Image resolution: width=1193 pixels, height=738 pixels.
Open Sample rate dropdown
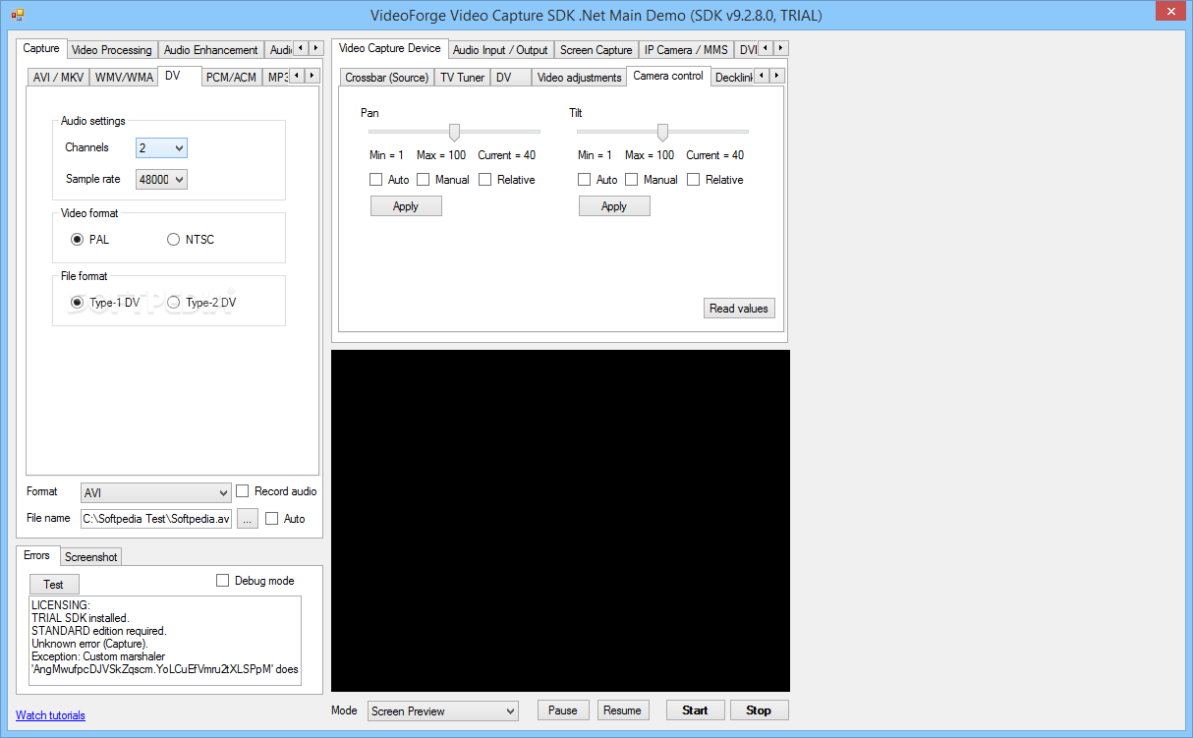click(x=161, y=179)
